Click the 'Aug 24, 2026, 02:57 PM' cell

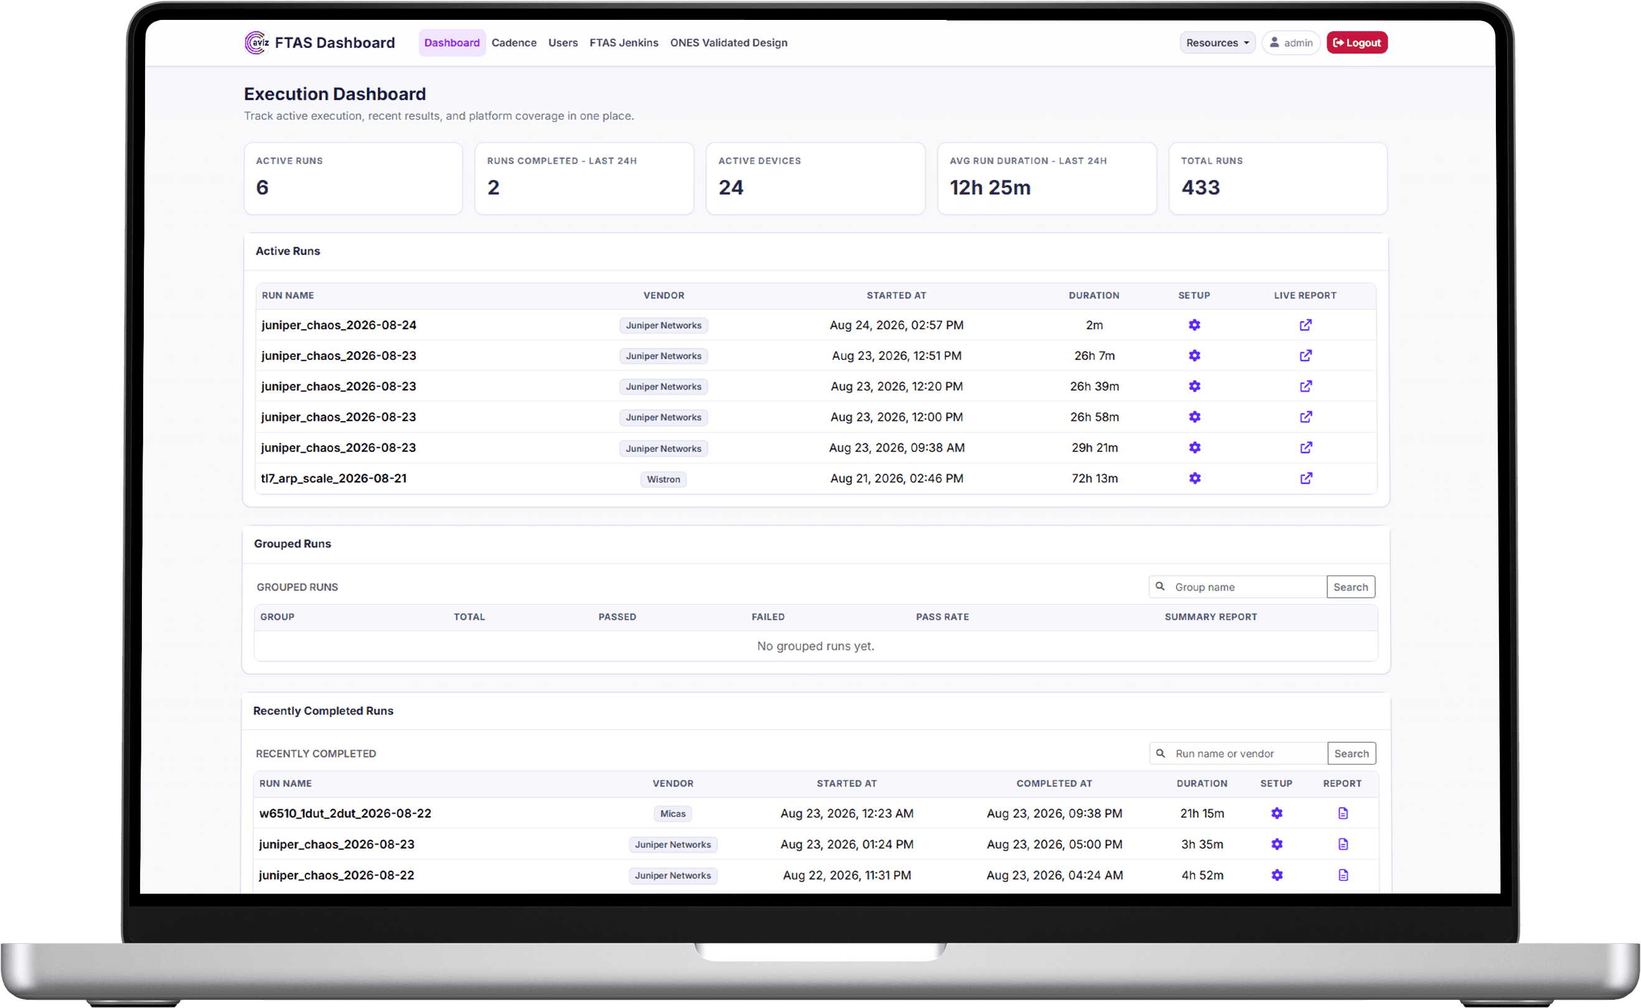[x=896, y=324]
